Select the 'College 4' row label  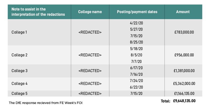pyautogui.click(x=19, y=84)
